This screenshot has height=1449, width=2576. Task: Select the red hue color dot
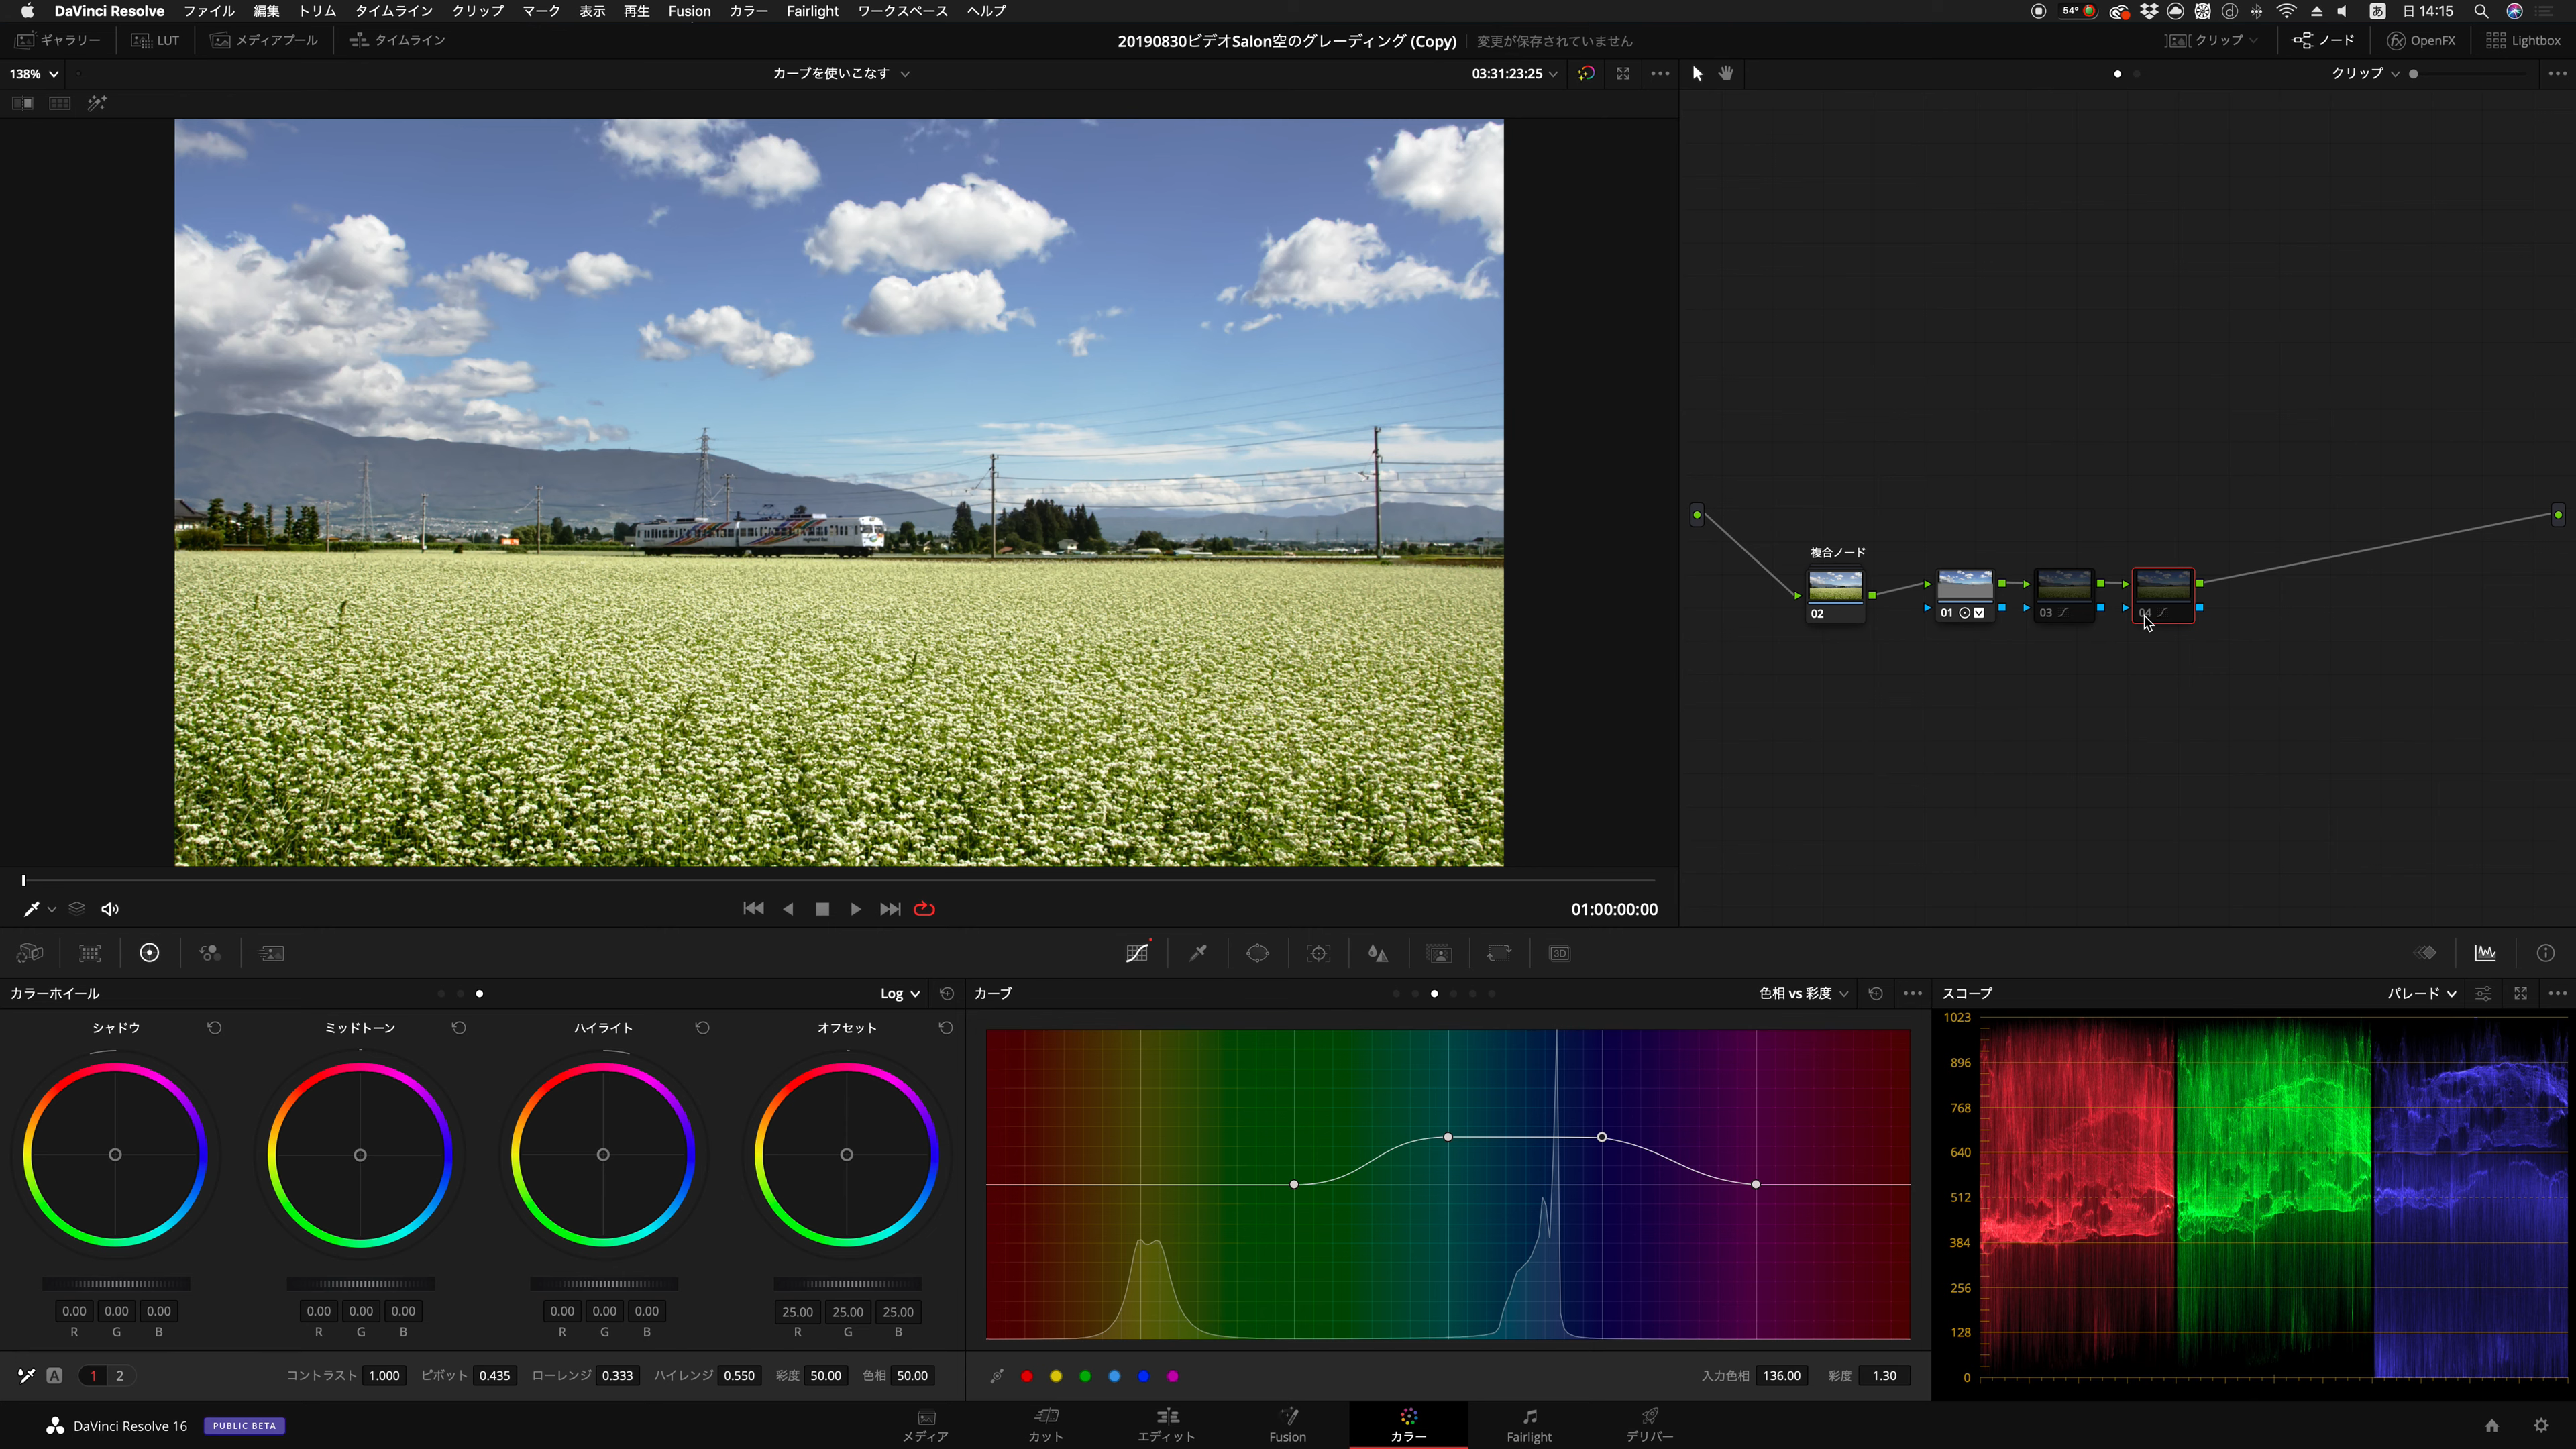click(x=1026, y=1376)
